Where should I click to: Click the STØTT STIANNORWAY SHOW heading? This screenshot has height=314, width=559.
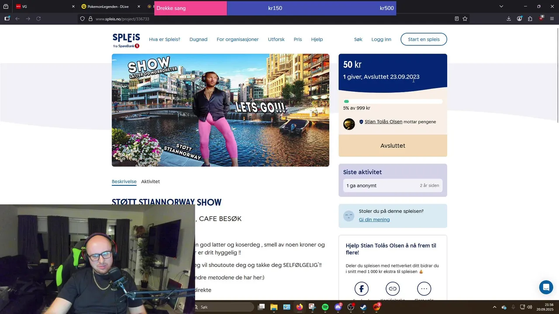(166, 202)
